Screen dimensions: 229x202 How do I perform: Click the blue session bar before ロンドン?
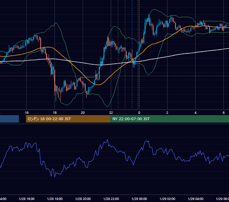[9, 119]
